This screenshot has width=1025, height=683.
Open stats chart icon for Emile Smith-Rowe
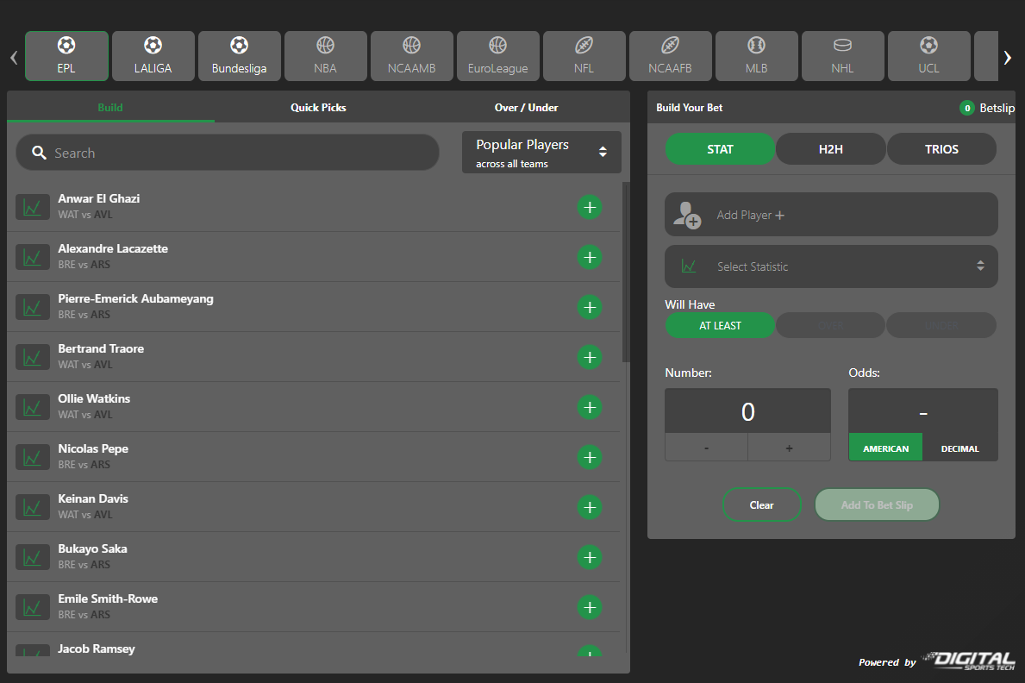point(33,608)
